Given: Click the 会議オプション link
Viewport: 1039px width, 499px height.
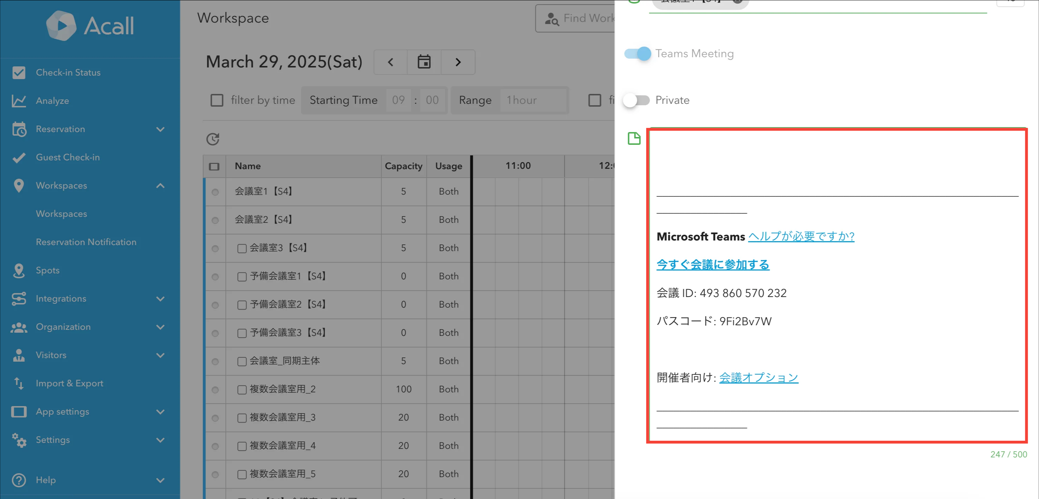Looking at the screenshot, I should pos(758,378).
